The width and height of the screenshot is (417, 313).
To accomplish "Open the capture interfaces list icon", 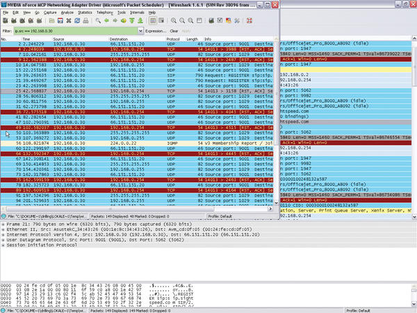I will pyautogui.click(x=5, y=20).
